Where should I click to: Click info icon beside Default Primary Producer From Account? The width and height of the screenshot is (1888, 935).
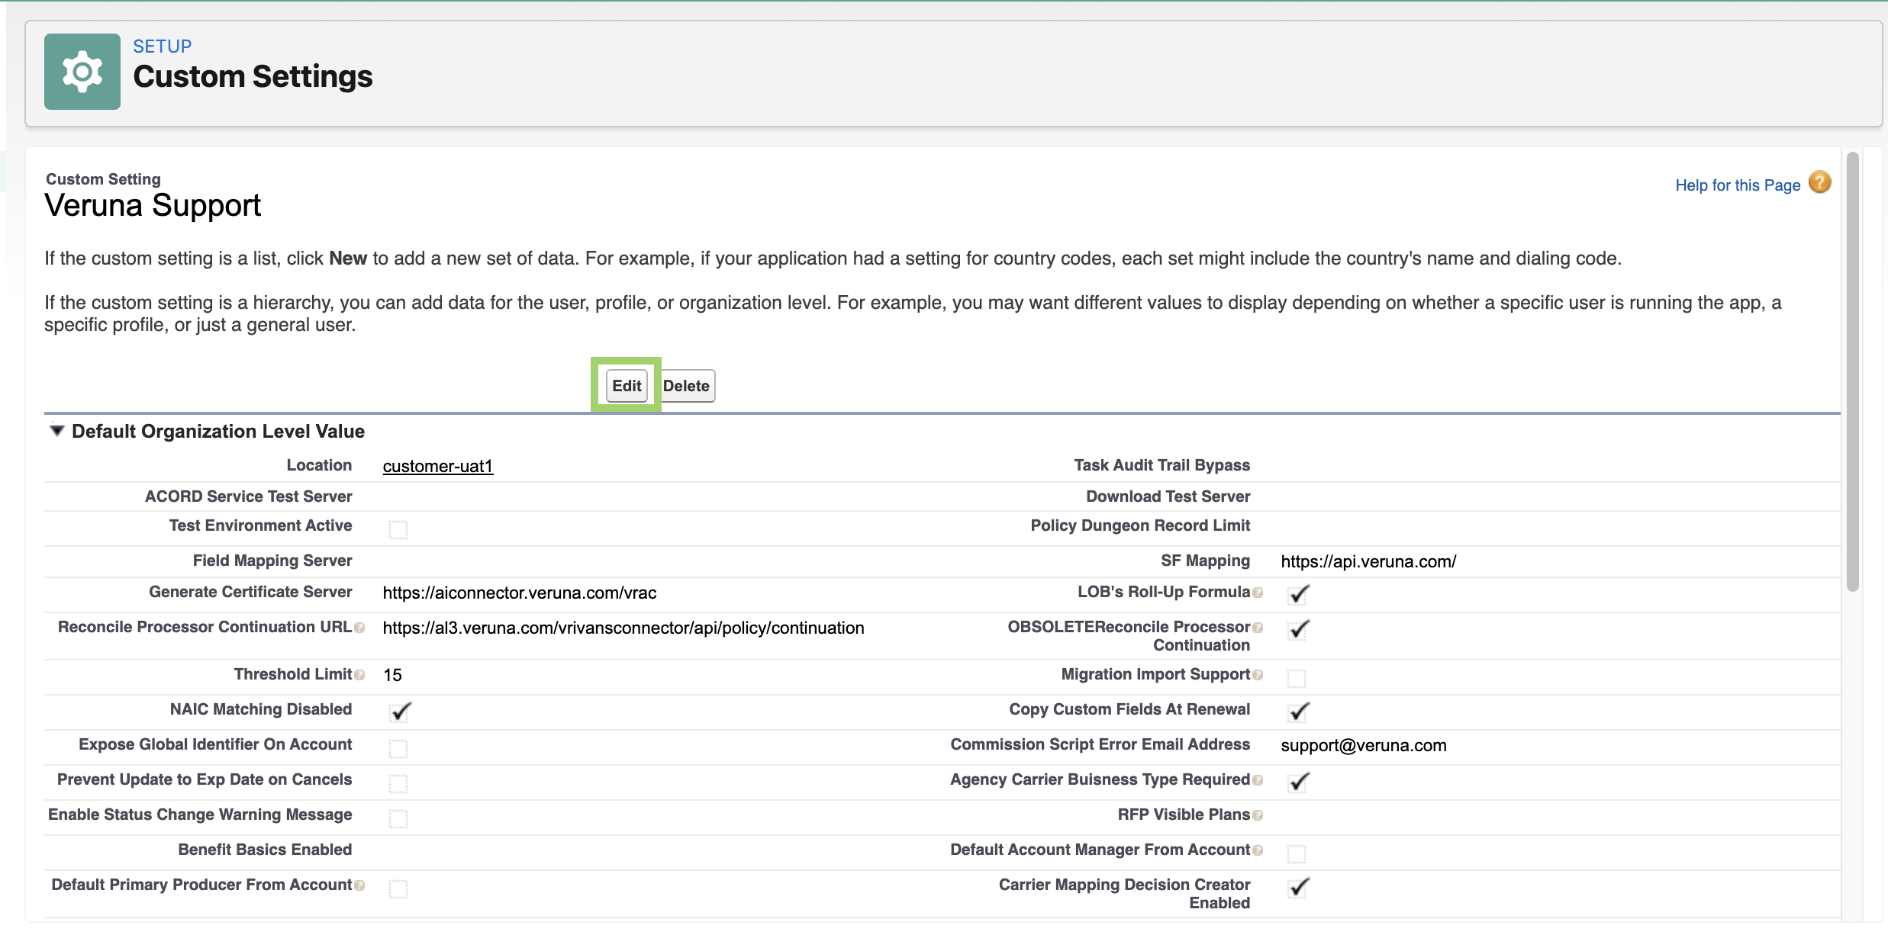tap(359, 885)
